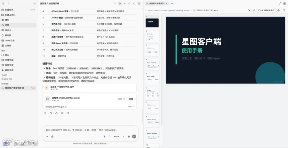Screen dimensions: 288x148
Task: Click the refresh icon in preview toolbar
Action: [249, 11]
